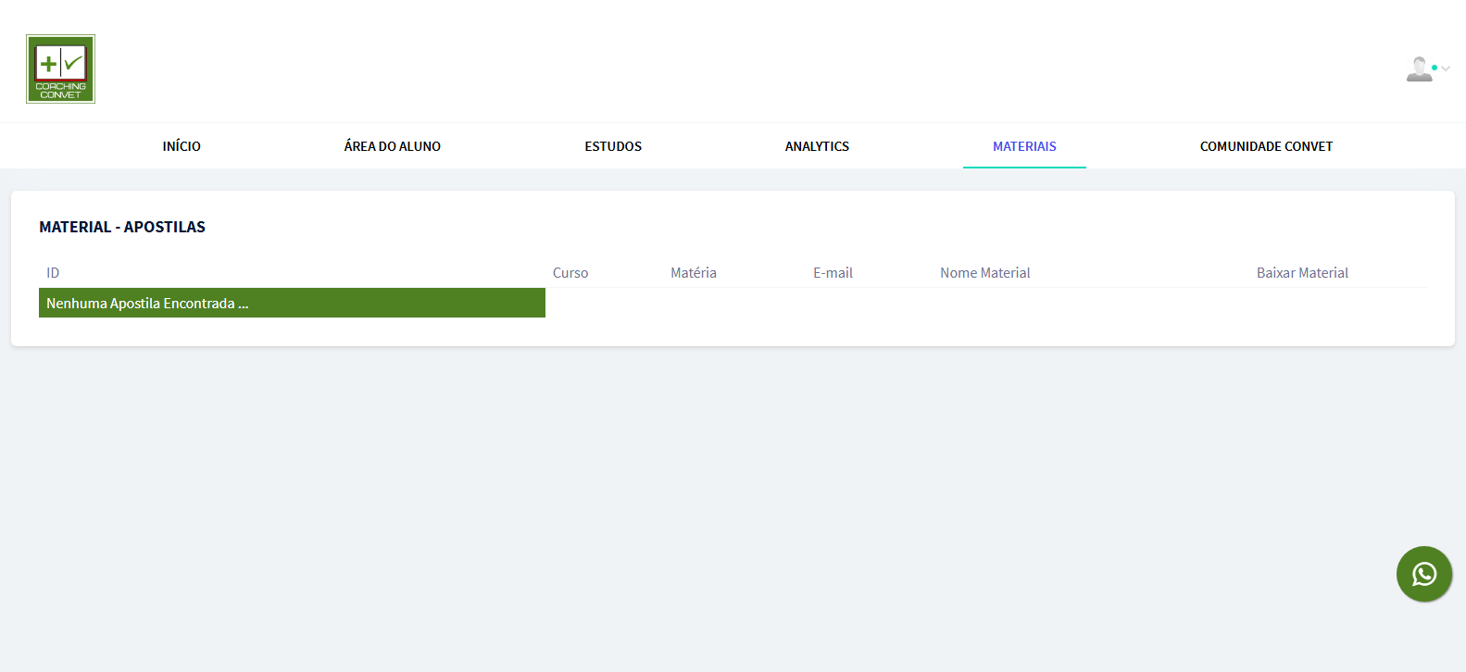Screen dimensions: 1466x672
Task: Click the teal underline beneath Materiais
Action: [x=1024, y=168]
